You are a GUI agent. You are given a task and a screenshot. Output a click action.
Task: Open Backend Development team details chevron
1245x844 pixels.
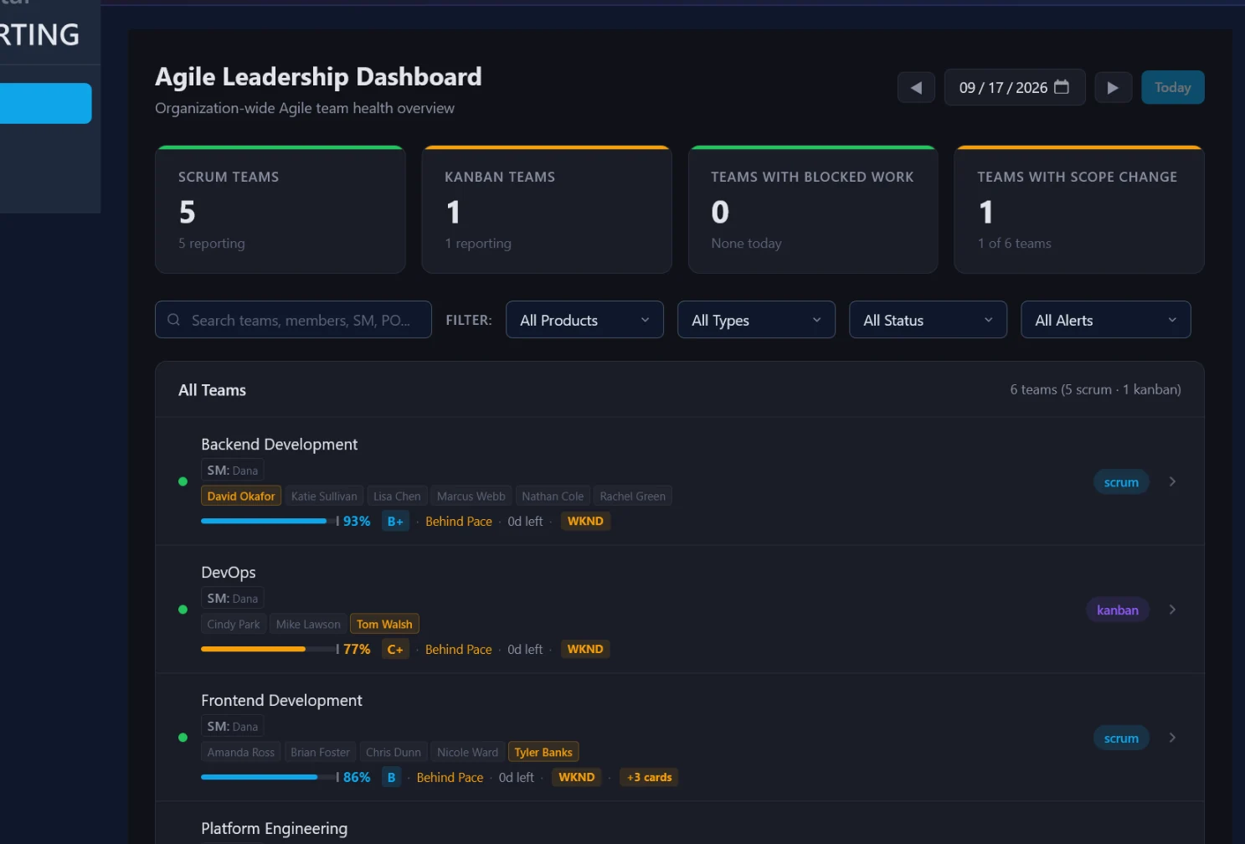1172,481
